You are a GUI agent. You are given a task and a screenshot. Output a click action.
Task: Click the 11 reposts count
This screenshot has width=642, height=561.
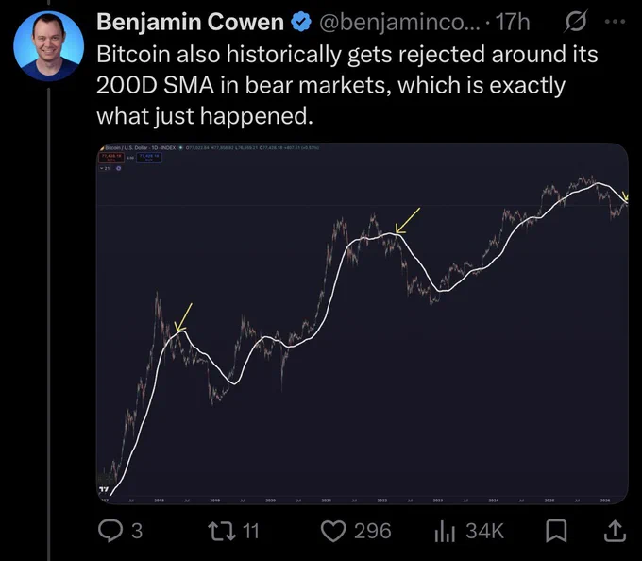coord(251,531)
